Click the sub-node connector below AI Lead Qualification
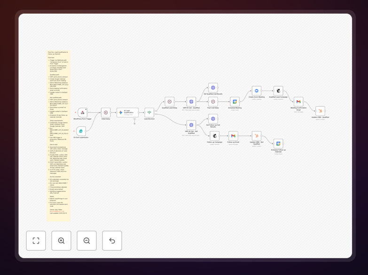Viewport: 368px width, 275px height. (x=134, y=123)
